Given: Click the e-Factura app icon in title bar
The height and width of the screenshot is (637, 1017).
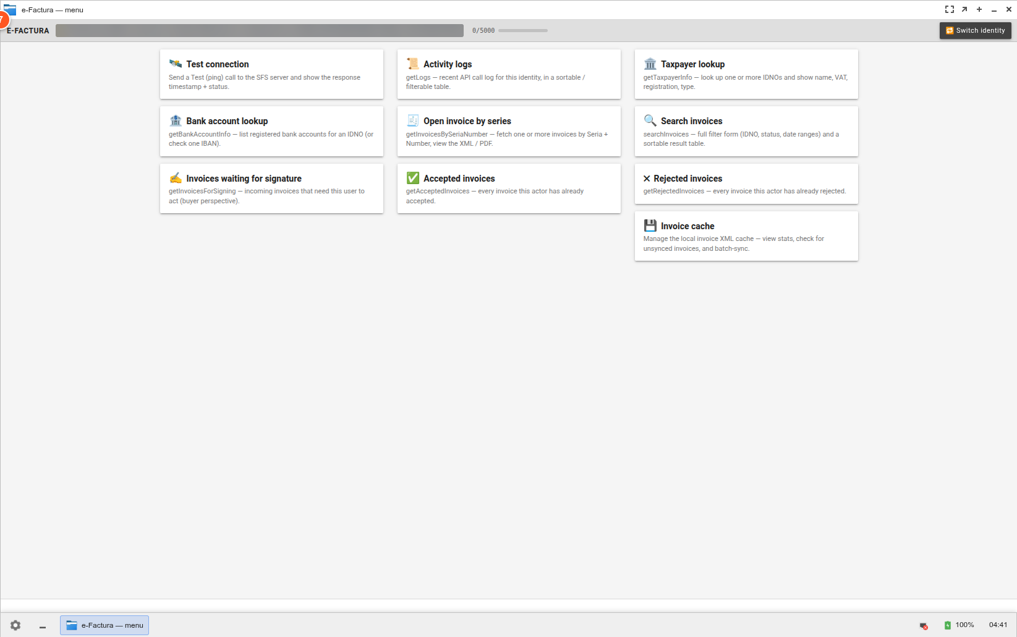Looking at the screenshot, I should (x=10, y=9).
